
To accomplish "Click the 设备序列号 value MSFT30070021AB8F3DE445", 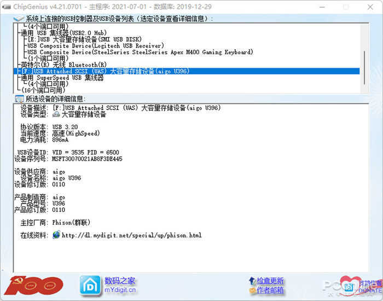I will pos(87,159).
